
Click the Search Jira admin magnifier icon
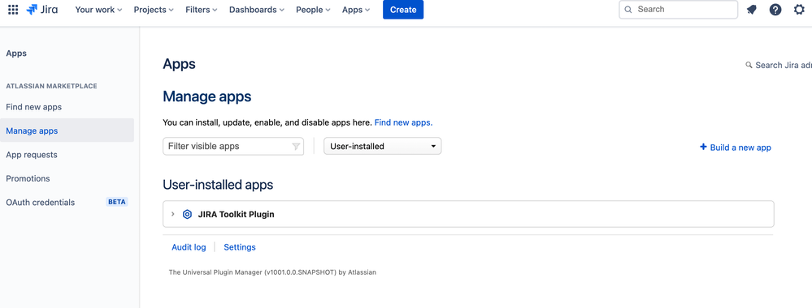(749, 65)
